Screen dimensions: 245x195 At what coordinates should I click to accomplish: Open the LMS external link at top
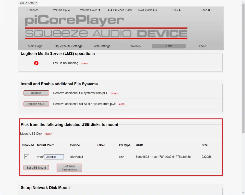point(32,3)
